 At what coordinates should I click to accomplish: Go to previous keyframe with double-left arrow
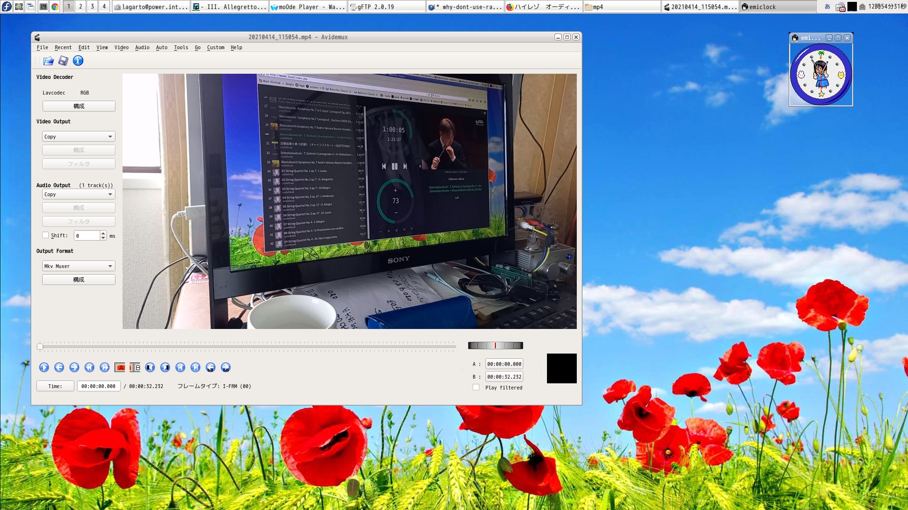89,367
